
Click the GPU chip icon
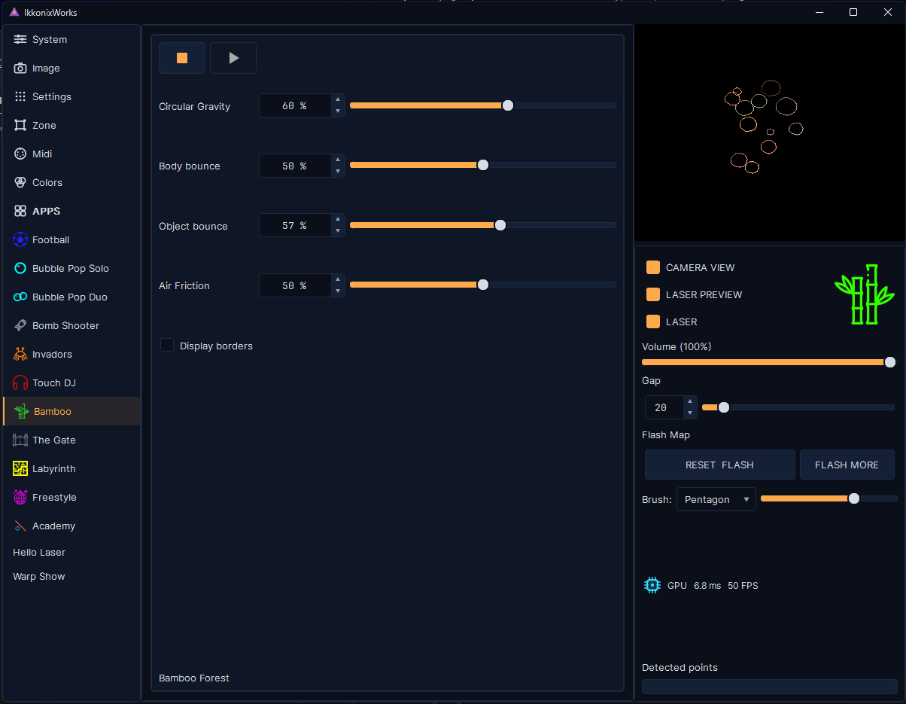[x=652, y=585]
